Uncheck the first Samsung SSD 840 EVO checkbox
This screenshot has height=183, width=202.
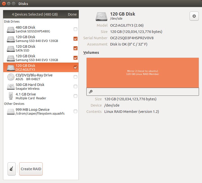(x=75, y=39)
